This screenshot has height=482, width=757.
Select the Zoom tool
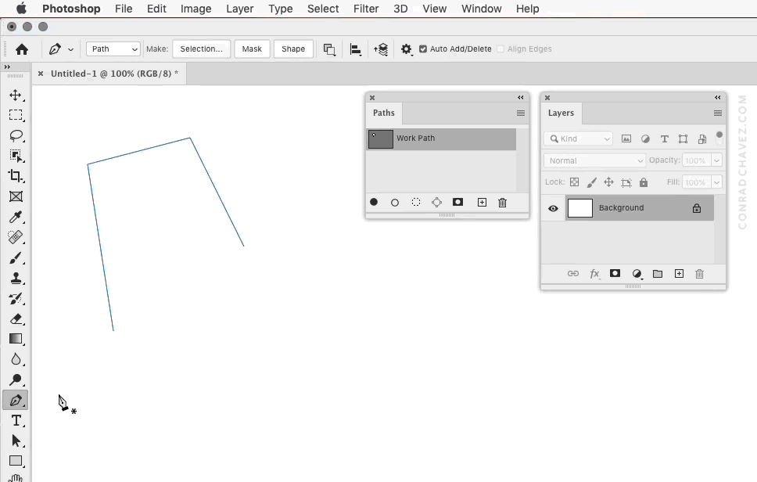coord(16,379)
